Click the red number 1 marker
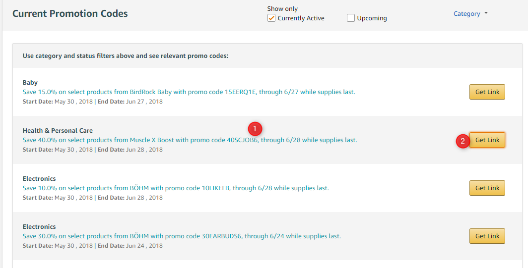This screenshot has height=268, width=528. 255,129
